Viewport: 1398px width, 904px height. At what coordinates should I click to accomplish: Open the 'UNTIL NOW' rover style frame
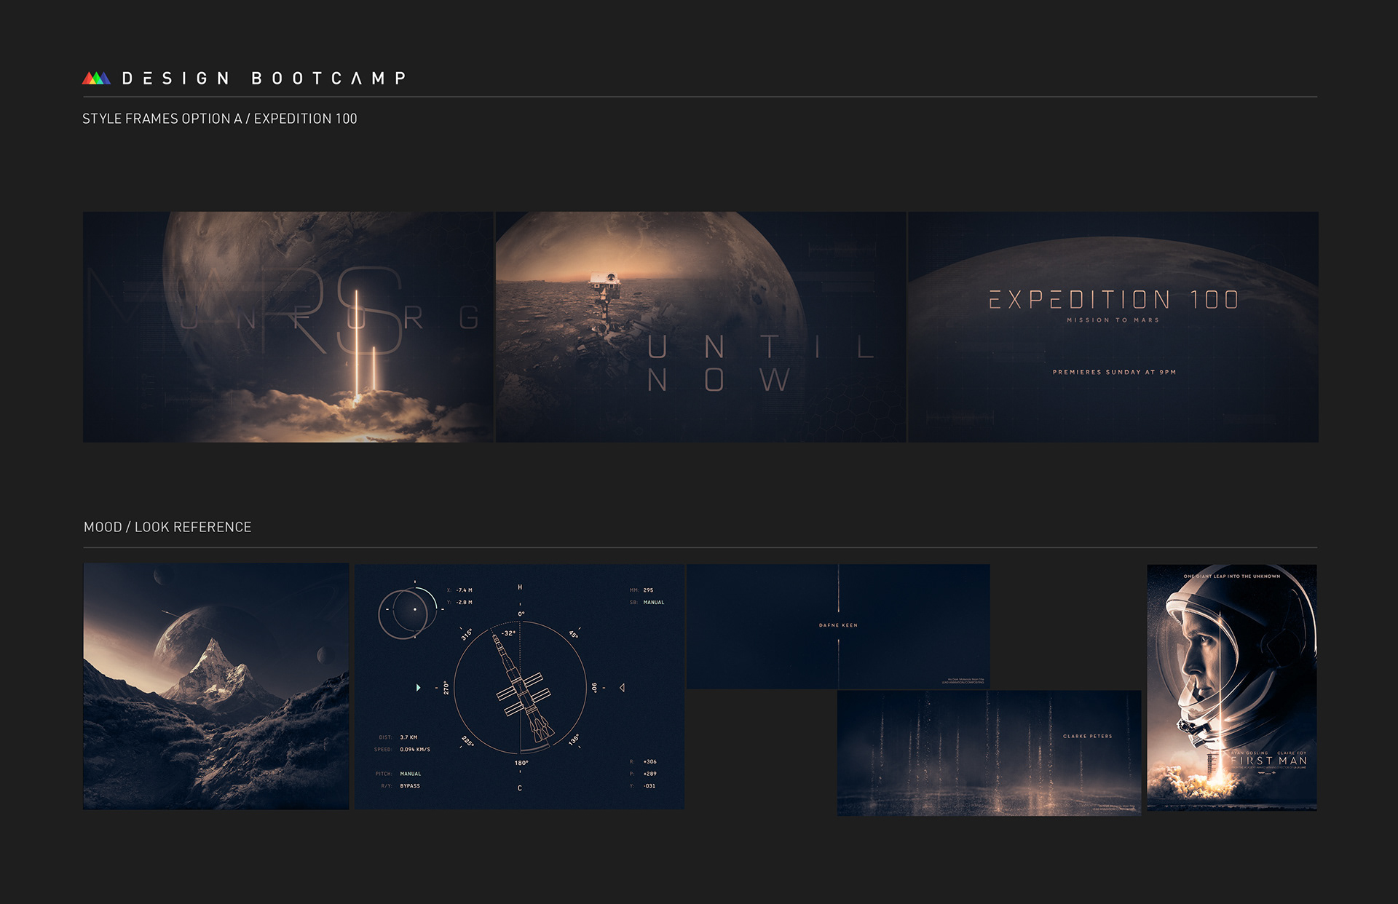[x=700, y=327]
